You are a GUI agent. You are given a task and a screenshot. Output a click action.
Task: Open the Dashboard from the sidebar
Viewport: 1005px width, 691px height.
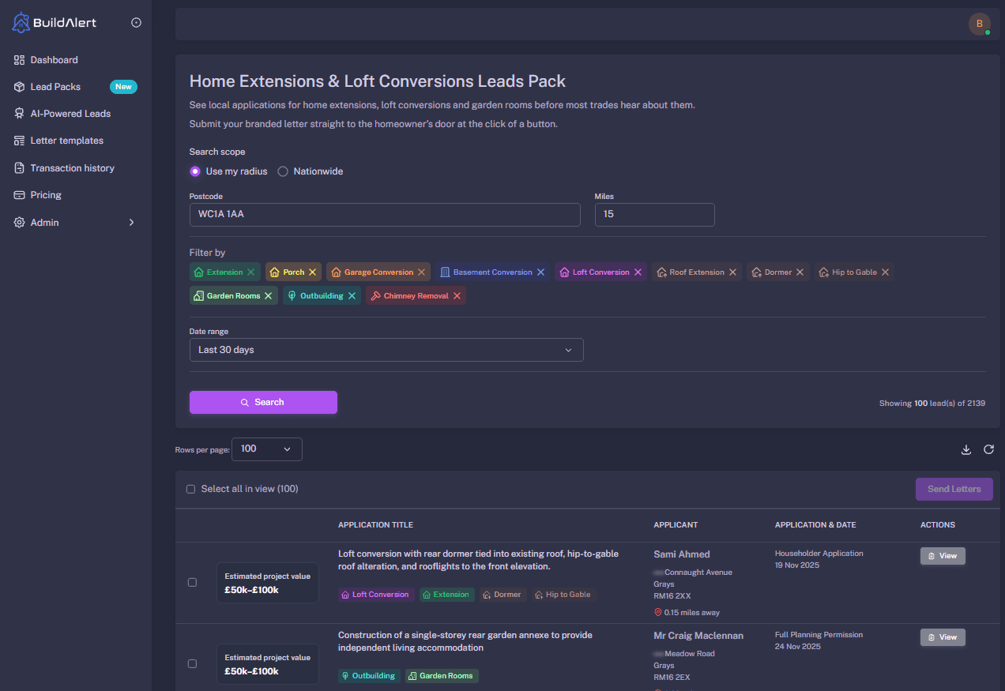click(54, 59)
